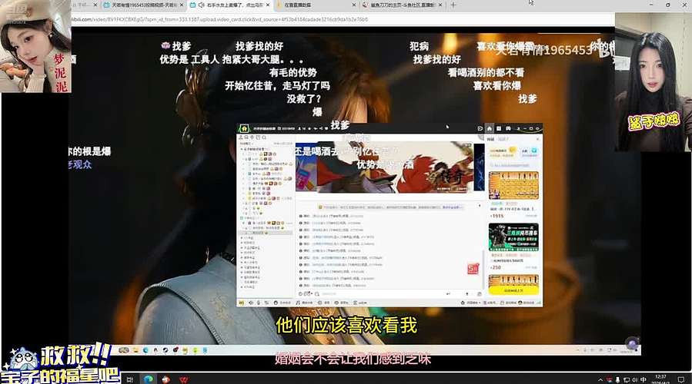Image resolution: width=692 pixels, height=384 pixels.
Task: Click the Edge browser icon in taskbar
Action: [148, 379]
